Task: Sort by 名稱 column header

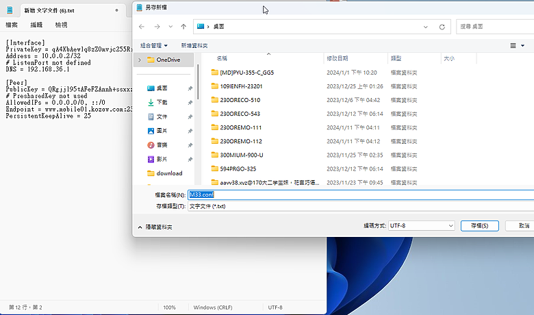Action: pyautogui.click(x=222, y=59)
